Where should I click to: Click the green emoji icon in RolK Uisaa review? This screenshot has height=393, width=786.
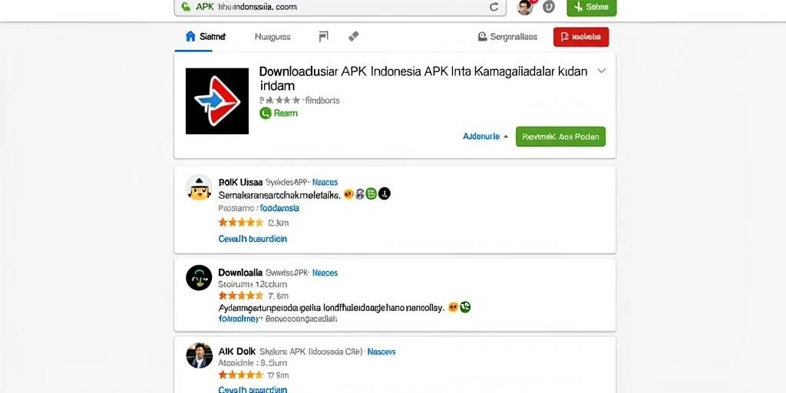point(371,194)
